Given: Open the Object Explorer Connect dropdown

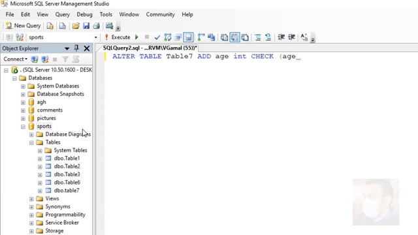Looking at the screenshot, I should coord(15,59).
